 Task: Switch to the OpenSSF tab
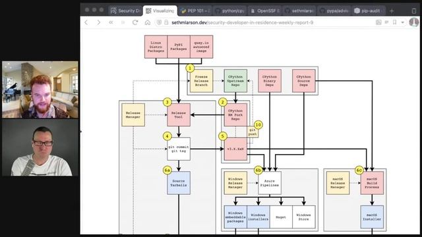[265, 11]
